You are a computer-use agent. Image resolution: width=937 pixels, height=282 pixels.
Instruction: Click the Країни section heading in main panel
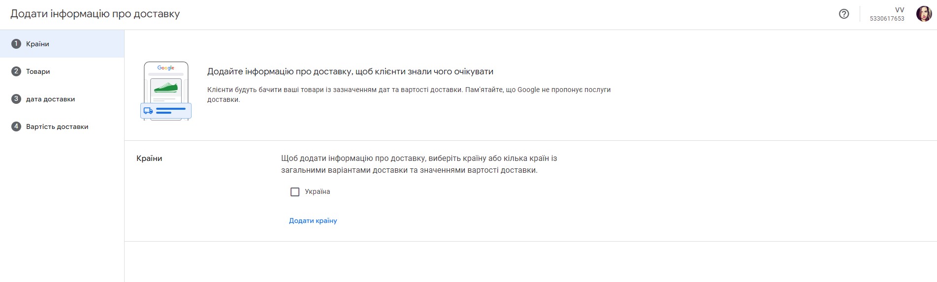149,158
